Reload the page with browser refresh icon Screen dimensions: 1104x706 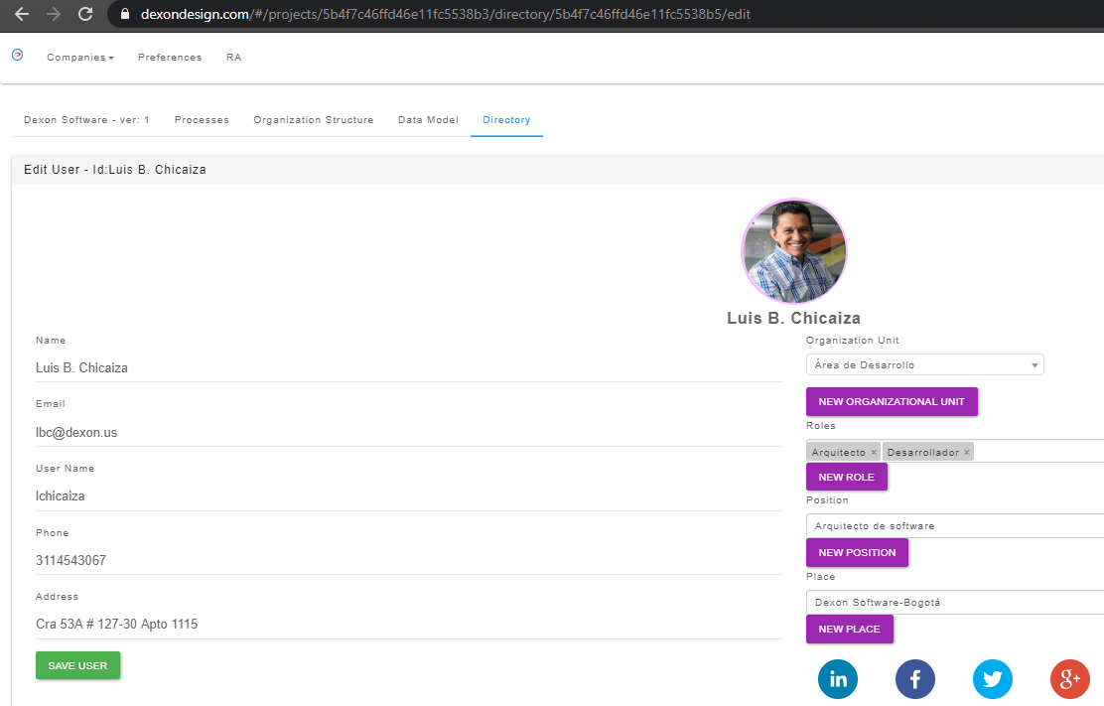(85, 15)
